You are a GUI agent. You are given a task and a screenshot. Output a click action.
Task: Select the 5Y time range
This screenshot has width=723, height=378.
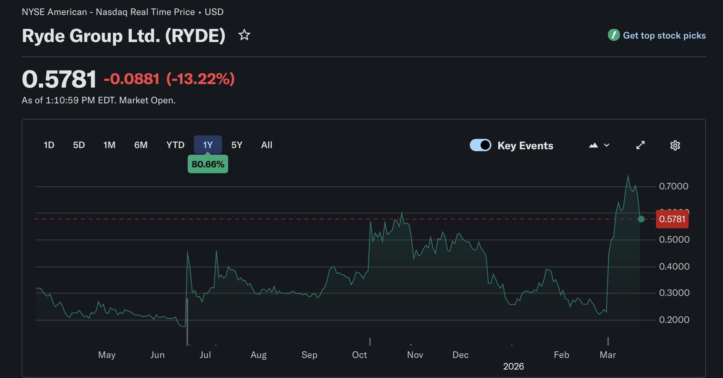(237, 145)
